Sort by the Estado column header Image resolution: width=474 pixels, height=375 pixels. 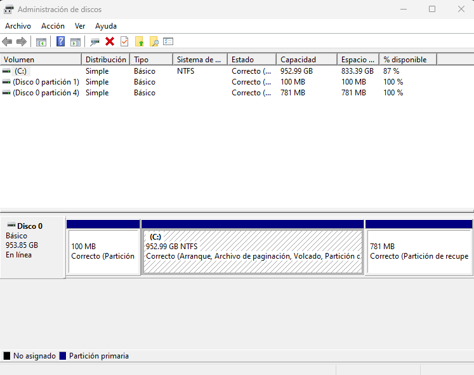[x=252, y=60]
